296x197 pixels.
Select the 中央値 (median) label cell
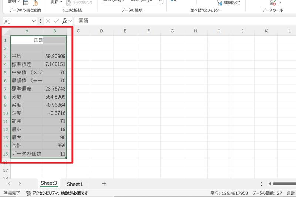27,72
